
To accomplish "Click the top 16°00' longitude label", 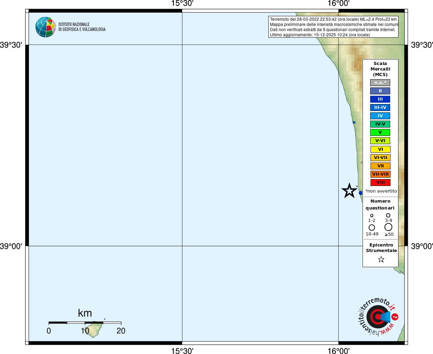I will (338, 3).
